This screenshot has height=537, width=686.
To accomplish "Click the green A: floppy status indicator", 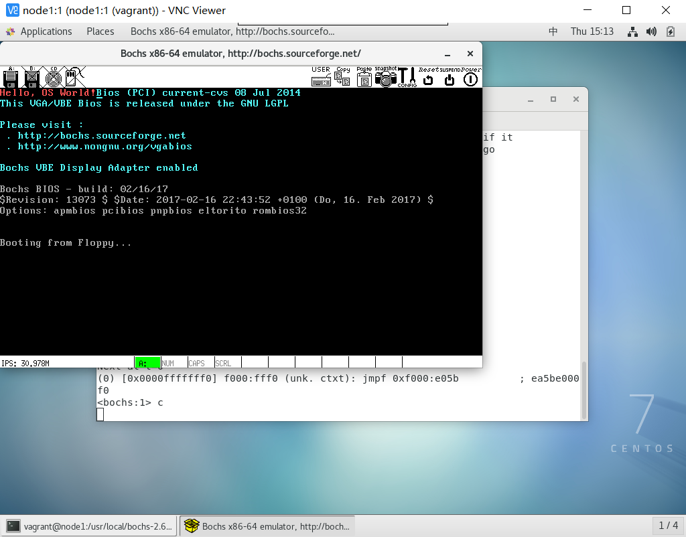I will coord(148,362).
